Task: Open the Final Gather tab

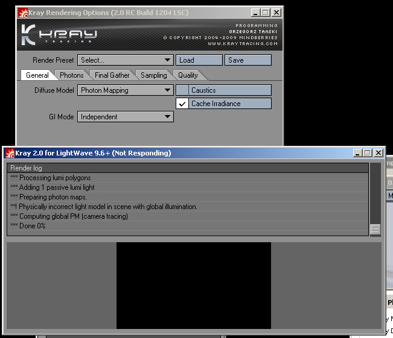Action: pos(112,75)
